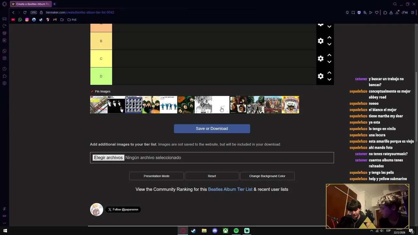This screenshot has width=418, height=235.
Task: Move tier C up with the arrow
Action: click(329, 55)
